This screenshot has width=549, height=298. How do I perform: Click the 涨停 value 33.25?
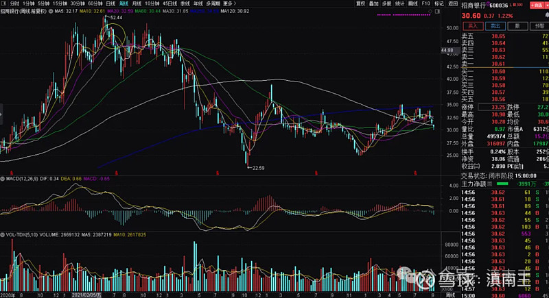(x=498, y=108)
